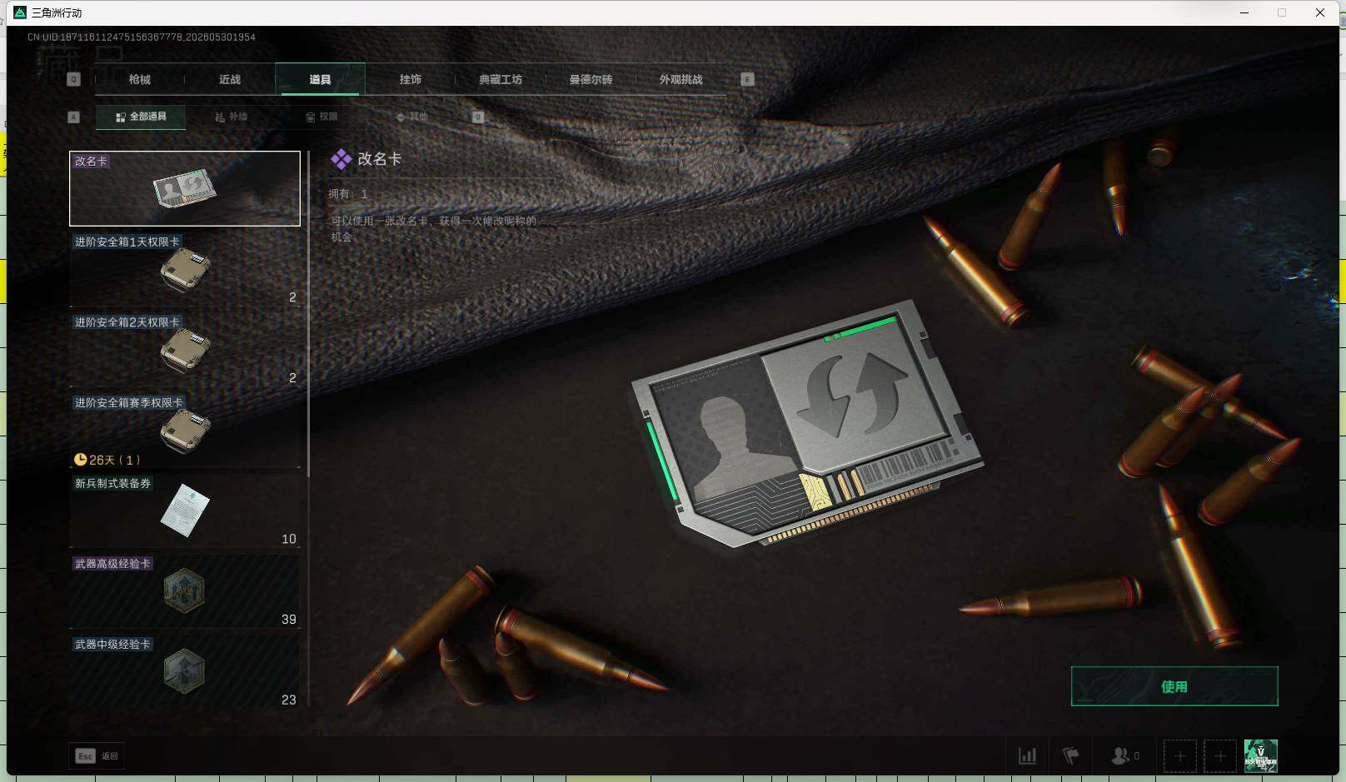Switch to the 曼德尔砖 tab

coord(591,79)
